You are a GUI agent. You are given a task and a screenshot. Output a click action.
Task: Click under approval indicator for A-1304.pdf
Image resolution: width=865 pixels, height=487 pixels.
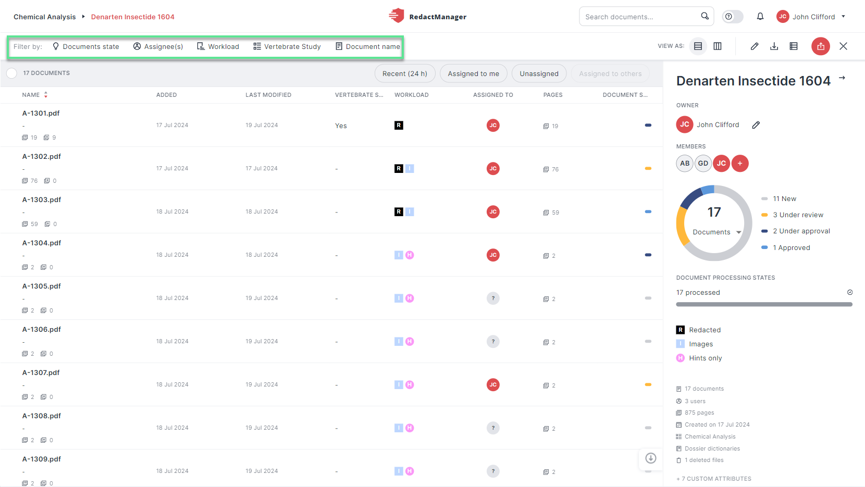click(648, 255)
